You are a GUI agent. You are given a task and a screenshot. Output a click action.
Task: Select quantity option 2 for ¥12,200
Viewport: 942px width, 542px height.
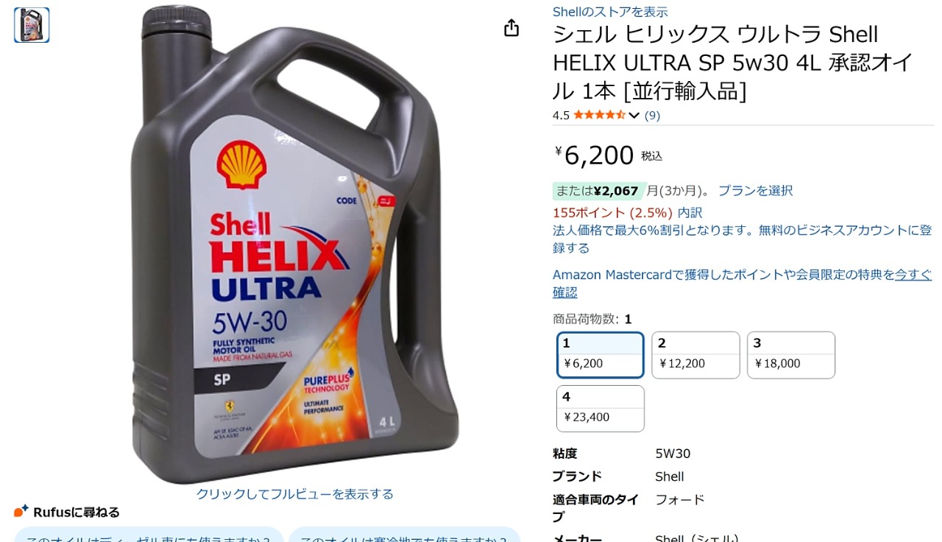tap(695, 355)
